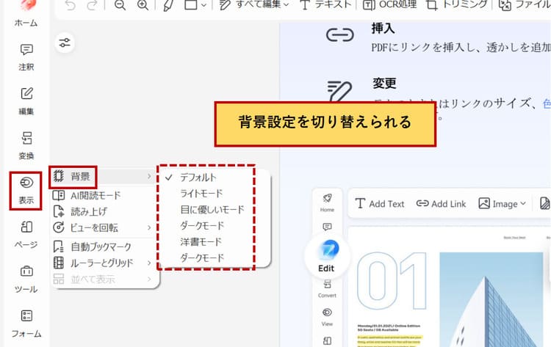551x347 pixels.
Task: Open the ホーム section in the sidebar
Action: (26, 14)
